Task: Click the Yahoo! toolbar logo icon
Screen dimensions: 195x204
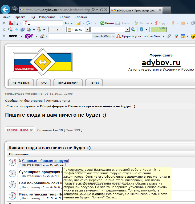Action: coord(29,36)
